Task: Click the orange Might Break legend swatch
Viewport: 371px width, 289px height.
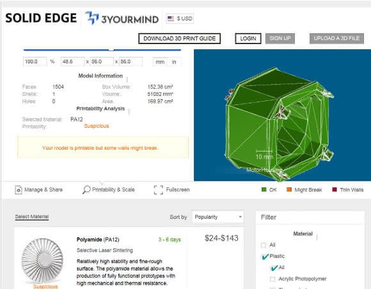Action: pos(289,189)
